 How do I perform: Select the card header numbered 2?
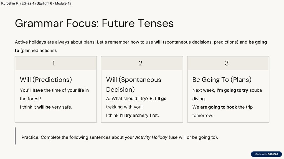(142, 63)
